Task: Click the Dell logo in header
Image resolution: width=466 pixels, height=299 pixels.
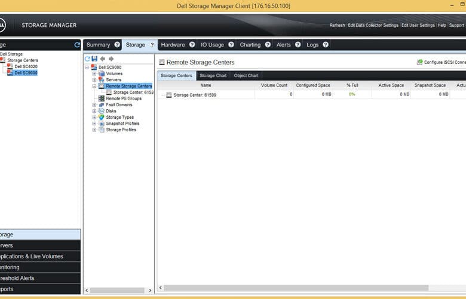Action: point(1,25)
